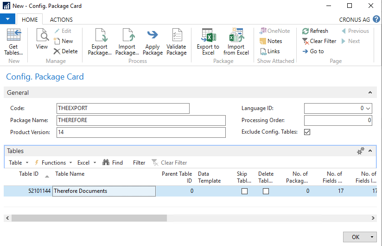This screenshot has height=246, width=382.
Task: Collapse the General section
Action: pos(370,92)
